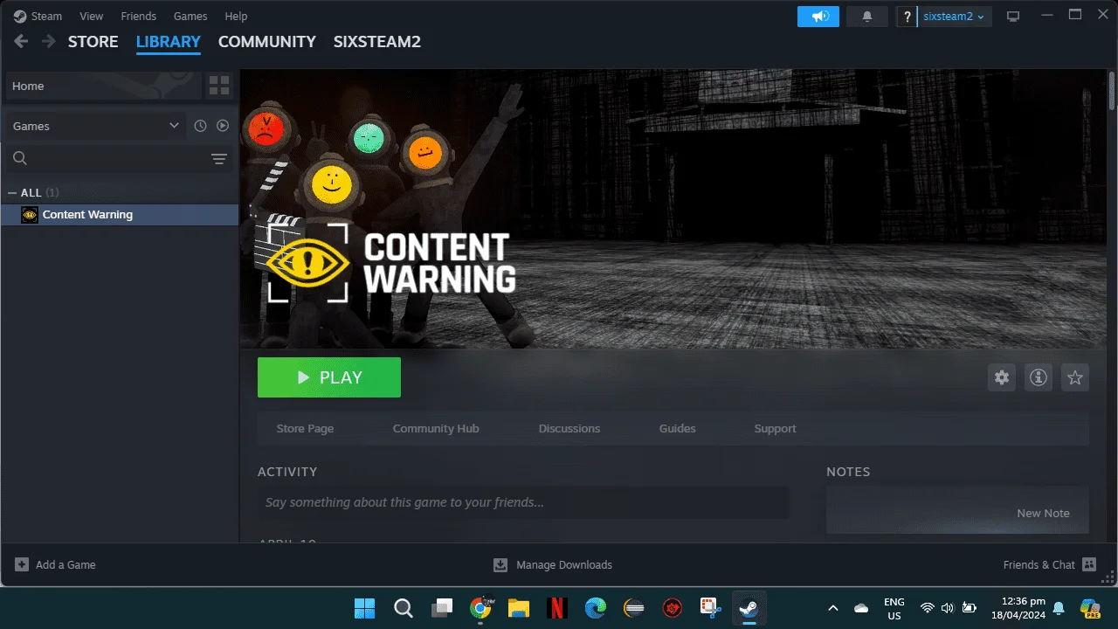Show ready-to-play games filter icon
The height and width of the screenshot is (629, 1118).
(223, 126)
